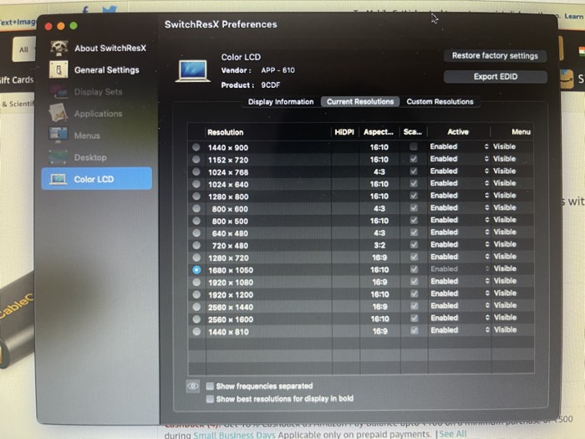
Task: Open Active dropdown for 1280 × 720
Action: 459,257
